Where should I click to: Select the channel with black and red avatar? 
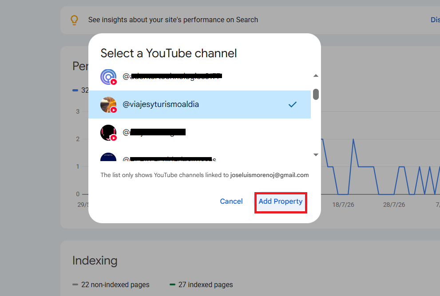tap(199, 132)
